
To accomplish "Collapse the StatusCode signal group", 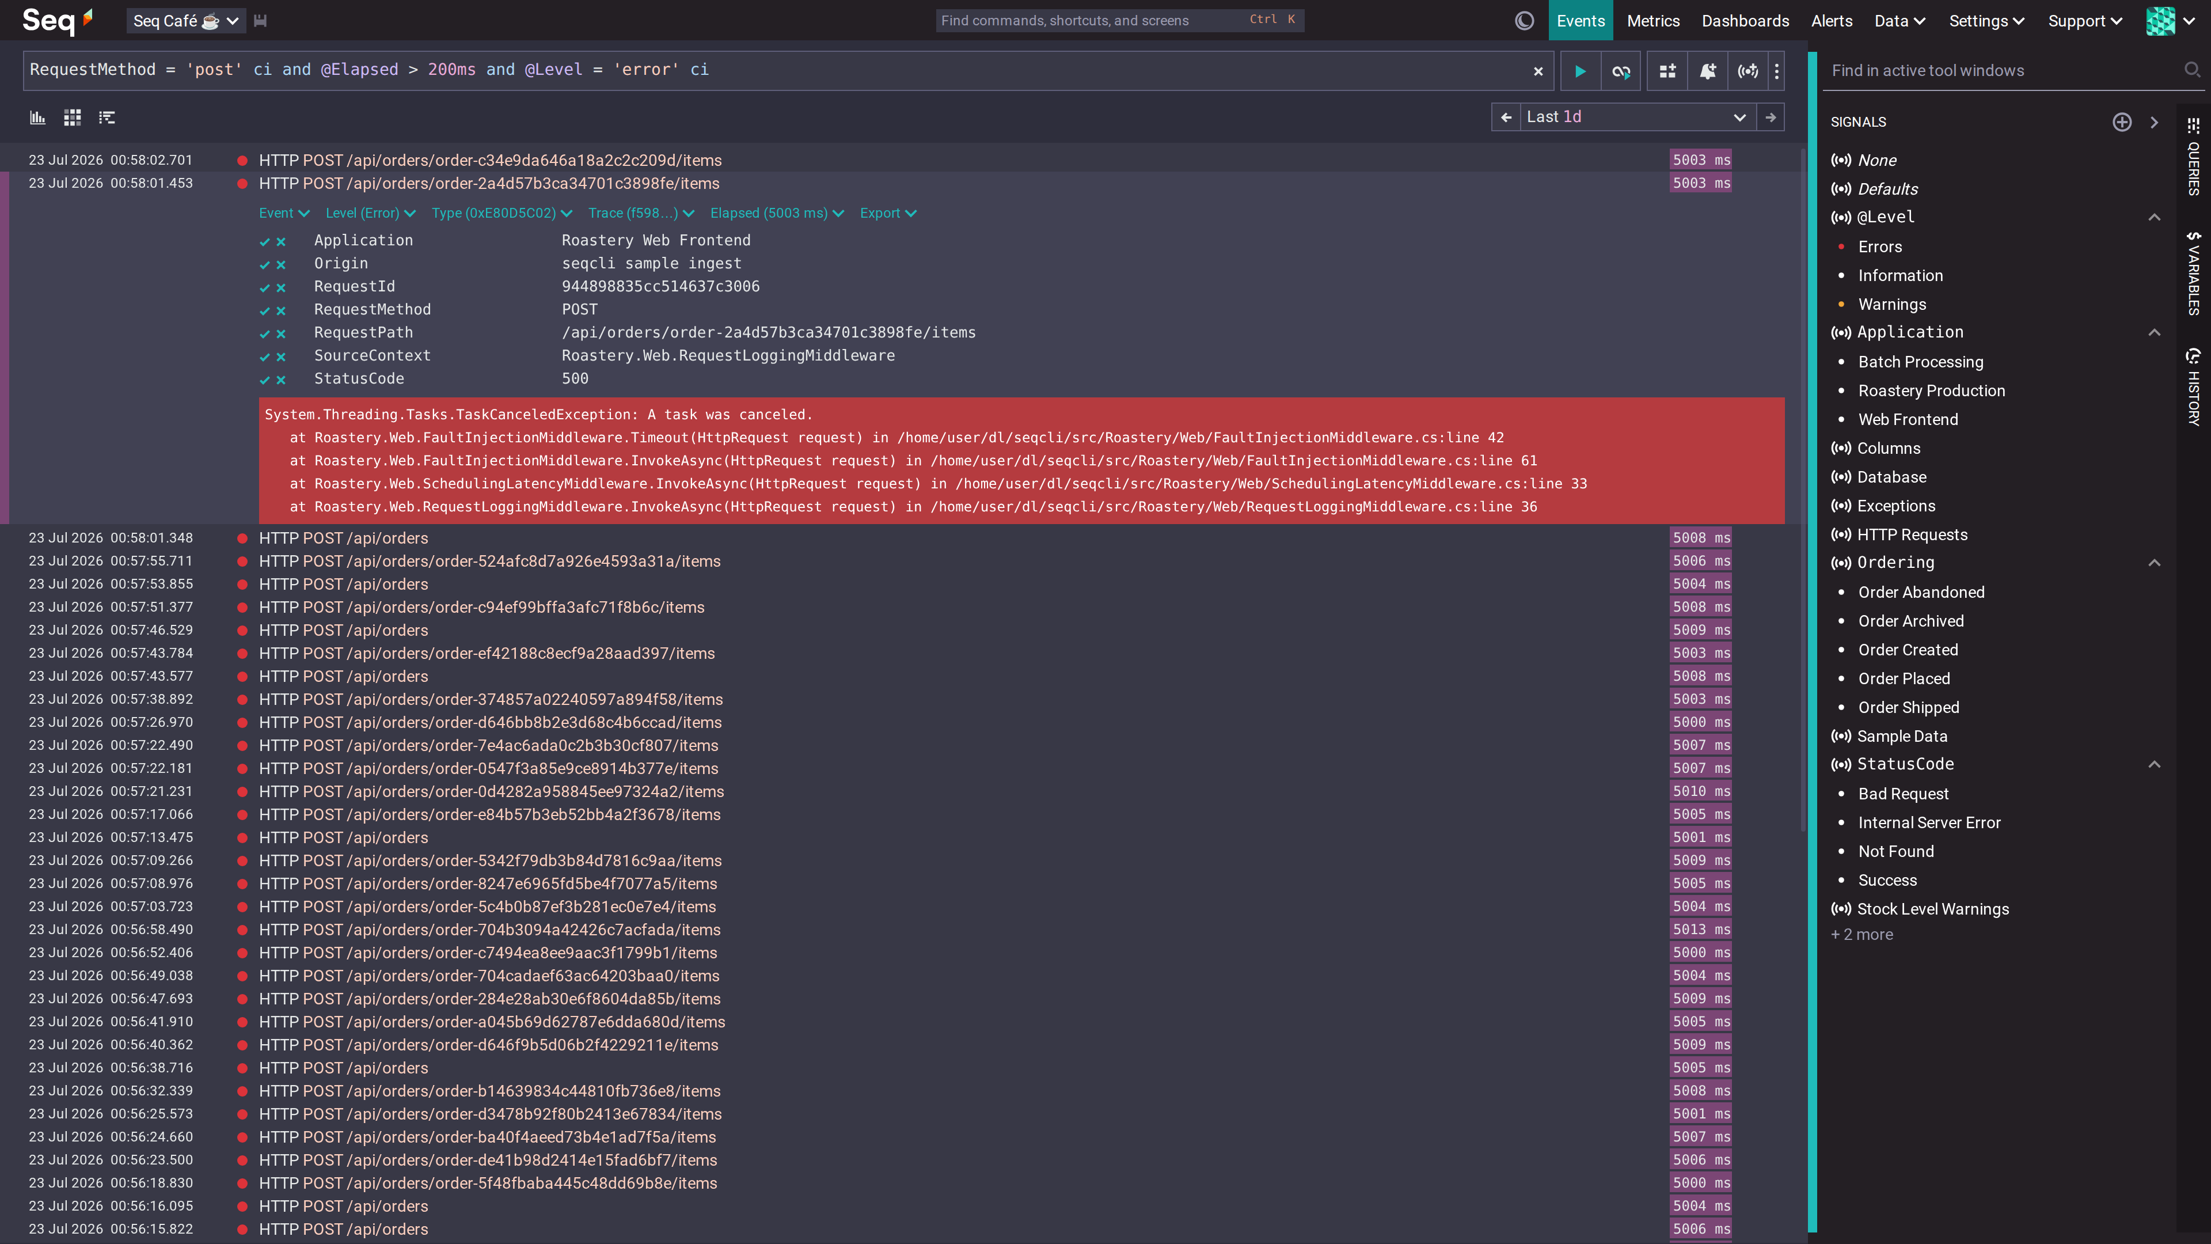I will click(x=2155, y=765).
